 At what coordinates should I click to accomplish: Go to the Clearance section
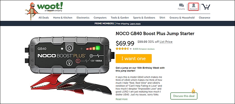click(204, 18)
